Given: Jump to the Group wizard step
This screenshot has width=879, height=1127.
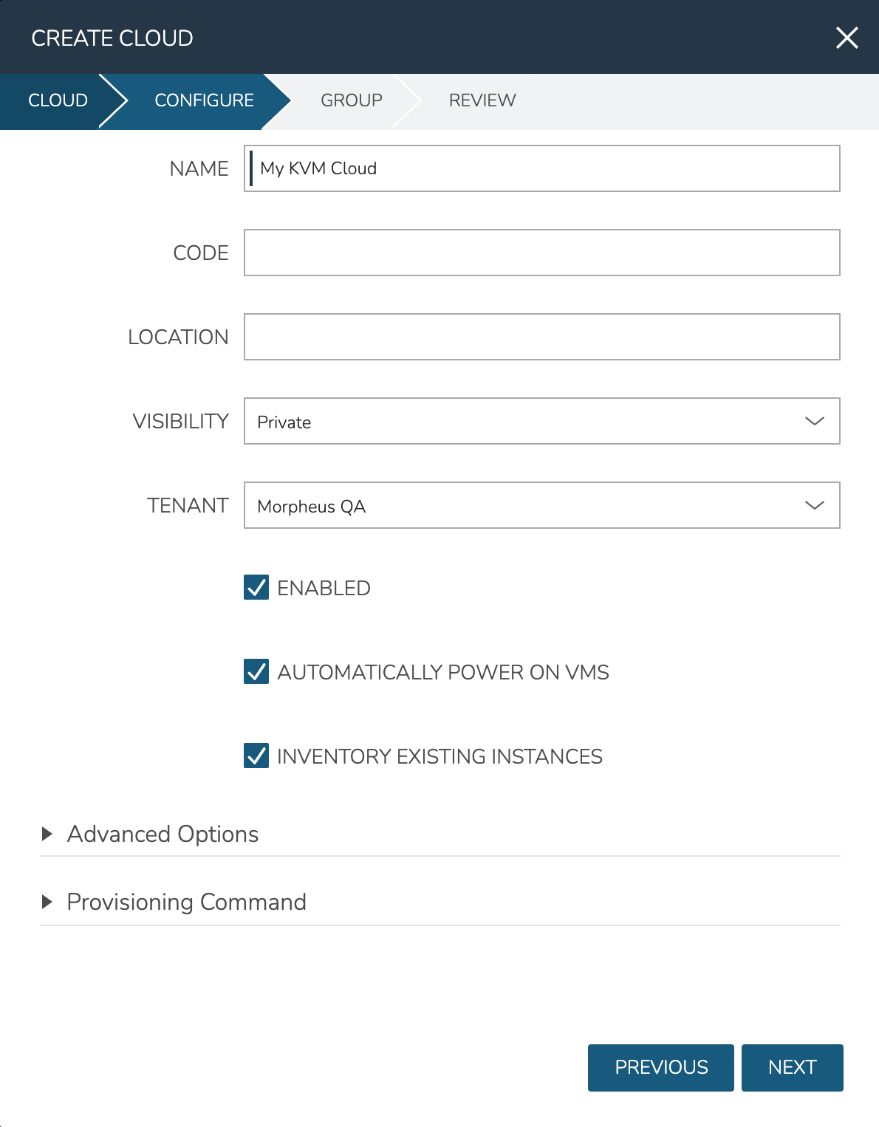Looking at the screenshot, I should [x=351, y=100].
